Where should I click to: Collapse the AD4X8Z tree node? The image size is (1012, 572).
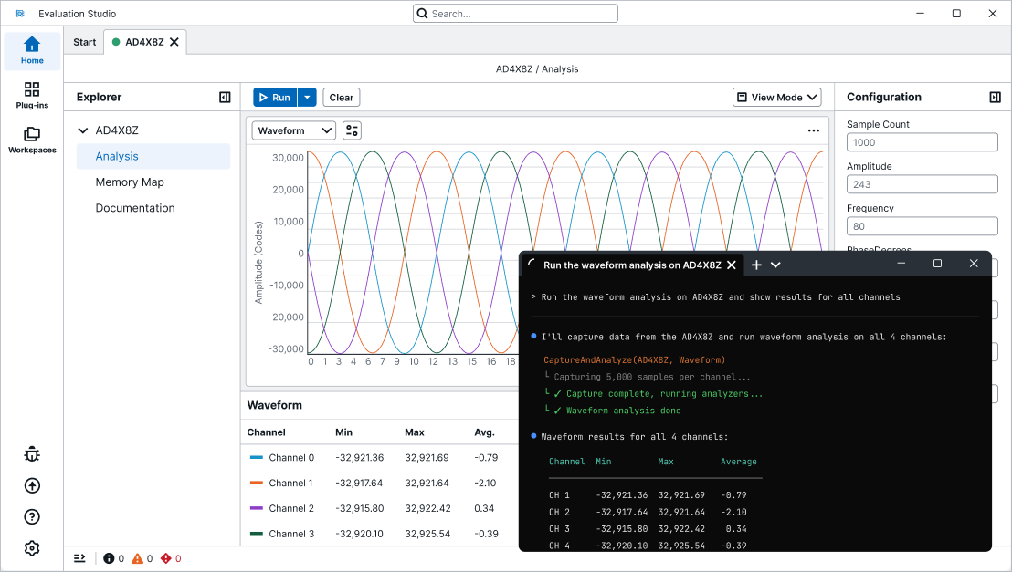pos(82,130)
